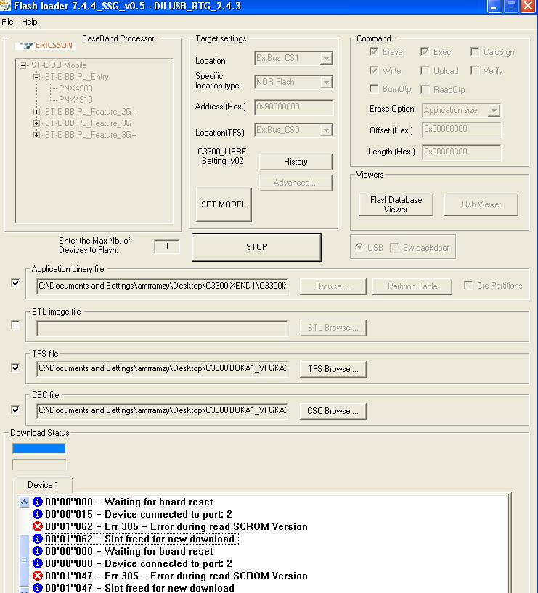538x593 pixels.
Task: Select the Device 1 tab
Action: pyautogui.click(x=43, y=485)
